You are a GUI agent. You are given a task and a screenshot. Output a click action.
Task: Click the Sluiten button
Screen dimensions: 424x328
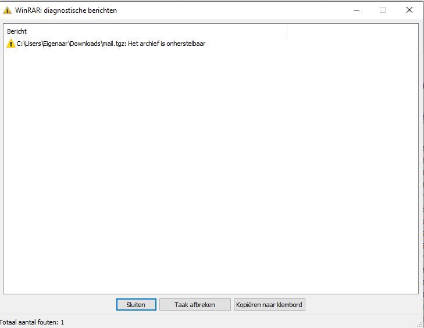[136, 305]
